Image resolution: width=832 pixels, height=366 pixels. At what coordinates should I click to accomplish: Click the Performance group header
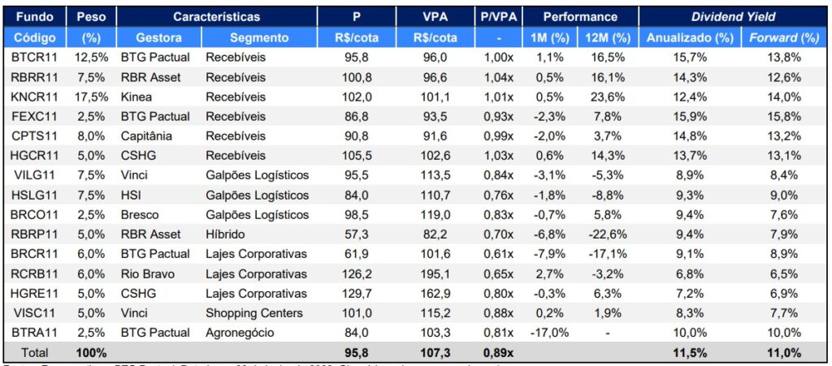580,17
